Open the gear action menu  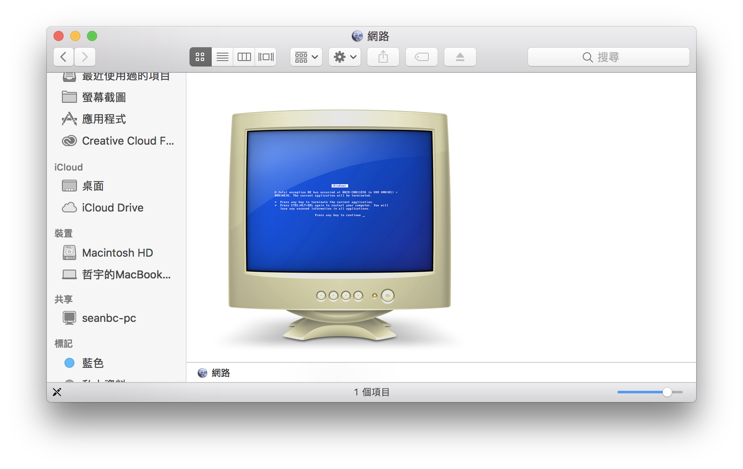pos(345,57)
